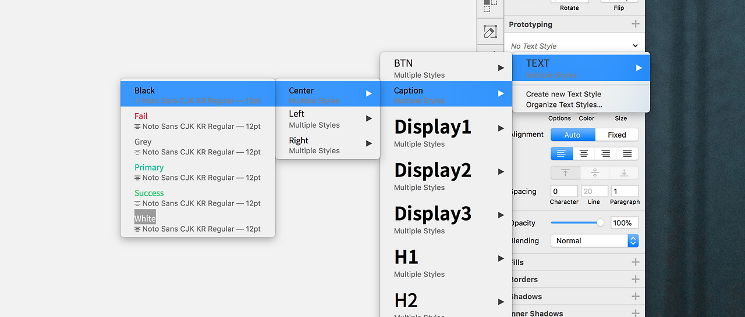The width and height of the screenshot is (745, 317).
Task: Select Right alignment styles entry
Action: tap(328, 145)
